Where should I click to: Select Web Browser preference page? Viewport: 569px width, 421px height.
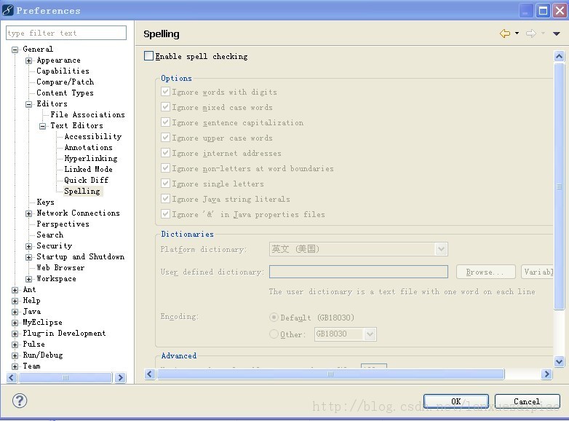60,267
